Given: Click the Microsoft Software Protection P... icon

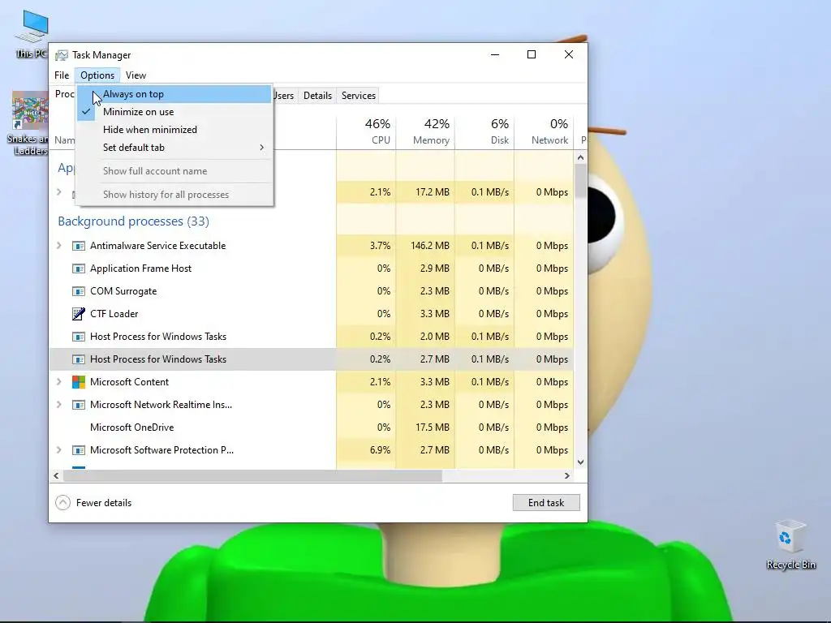Looking at the screenshot, I should [79, 450].
